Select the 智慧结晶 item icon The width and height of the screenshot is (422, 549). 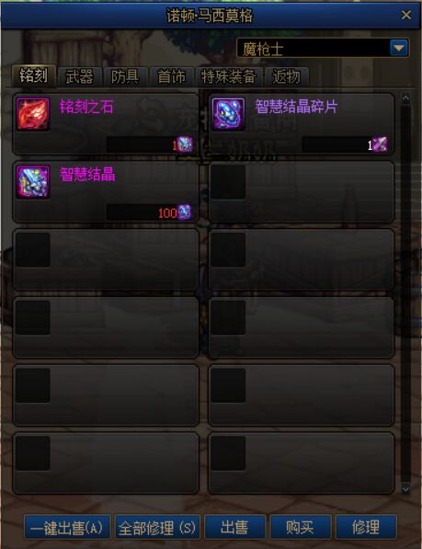(33, 182)
